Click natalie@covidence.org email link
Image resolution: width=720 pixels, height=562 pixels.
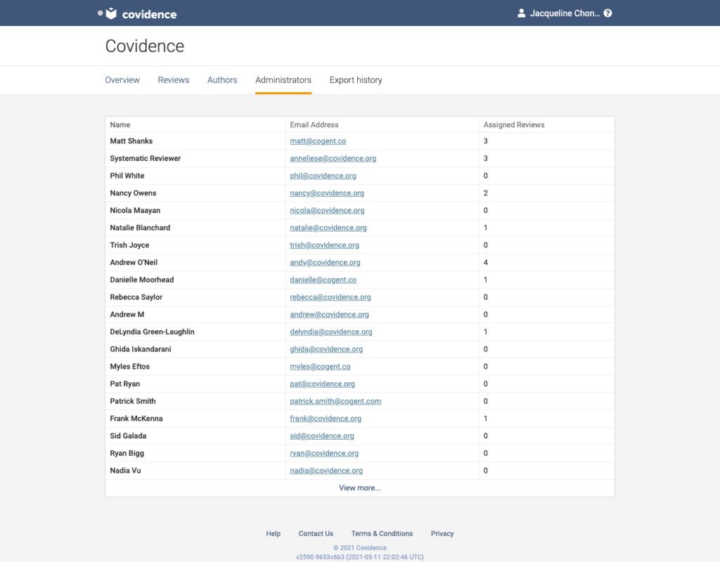pyautogui.click(x=328, y=228)
